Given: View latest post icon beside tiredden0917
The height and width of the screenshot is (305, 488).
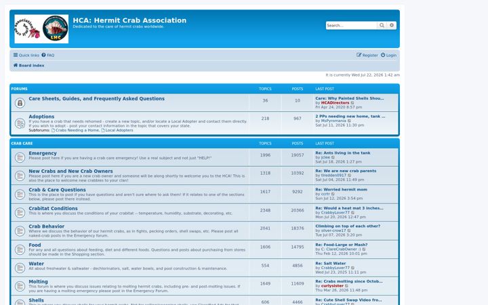Looking at the screenshot, I should point(350,176).
